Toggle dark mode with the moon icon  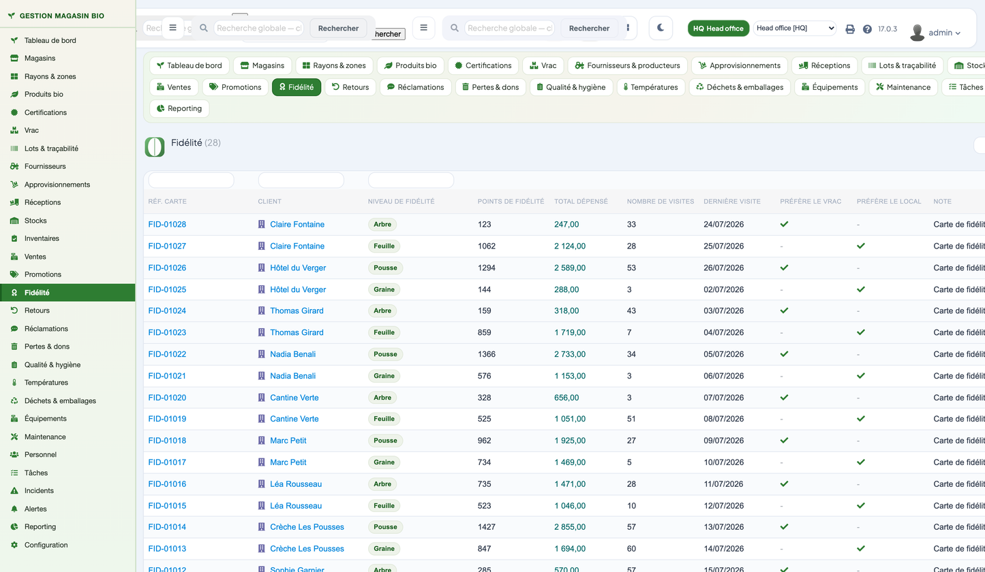661,28
